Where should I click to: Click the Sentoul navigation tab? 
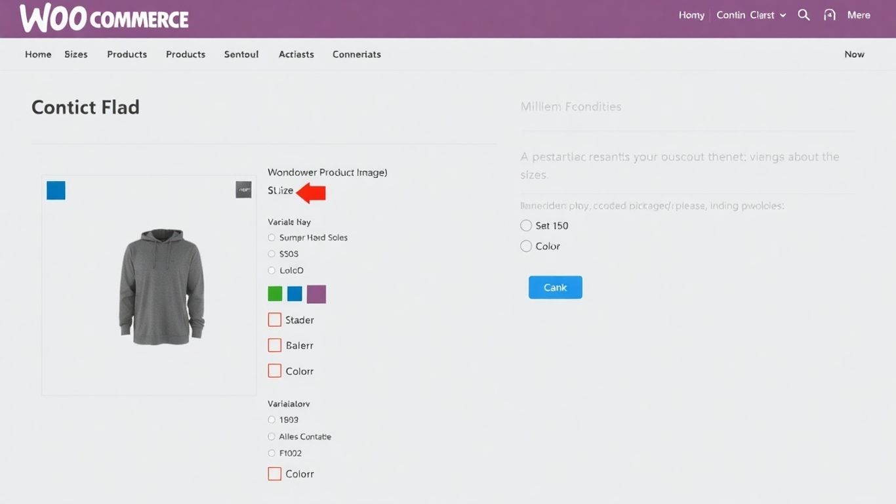point(241,54)
